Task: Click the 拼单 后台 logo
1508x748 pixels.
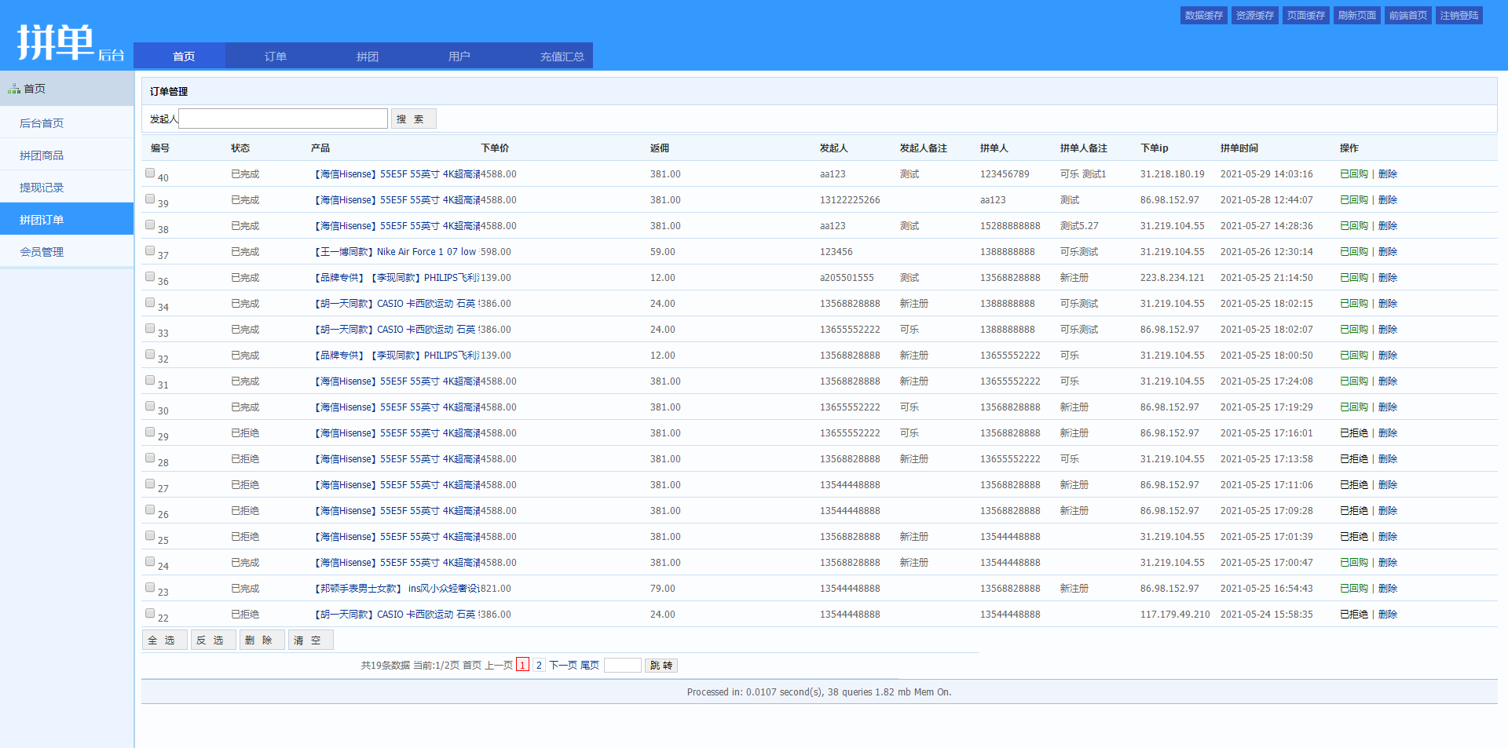Action: [x=69, y=42]
